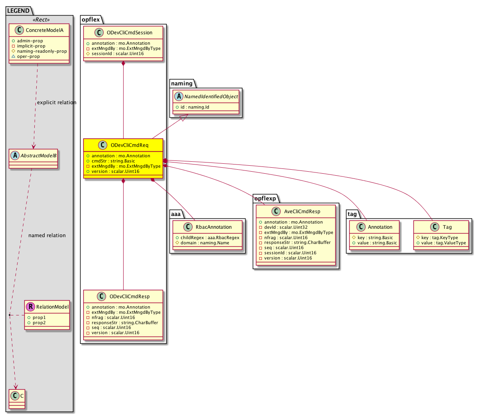480x416 pixels.
Task: Select the opflexp package label
Action: (265, 198)
